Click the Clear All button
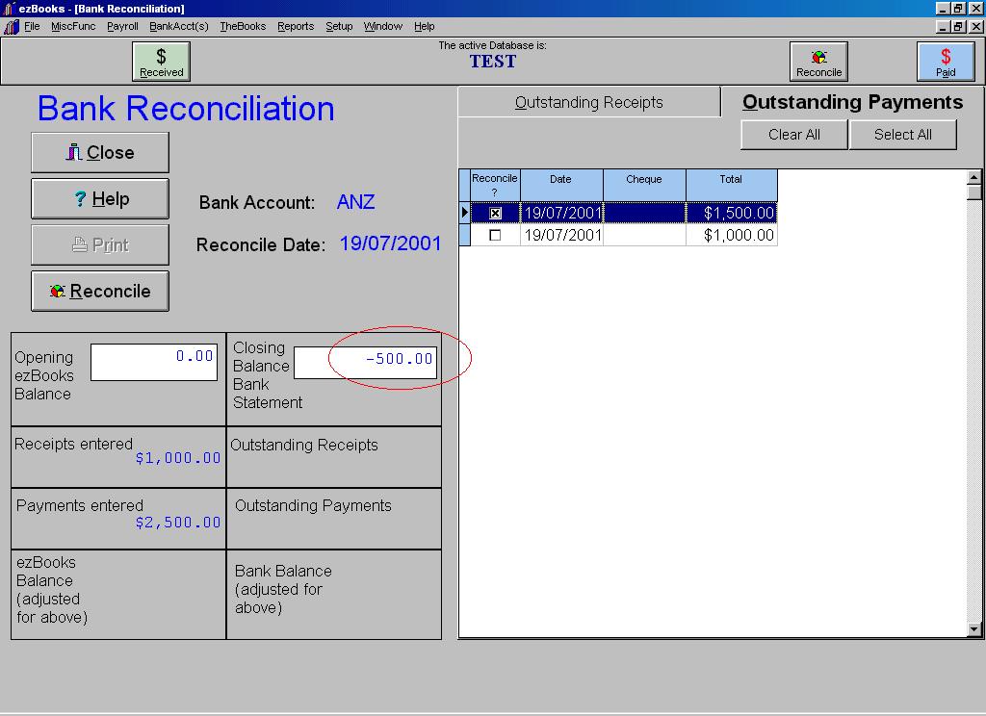Image resolution: width=986 pixels, height=716 pixels. [794, 135]
